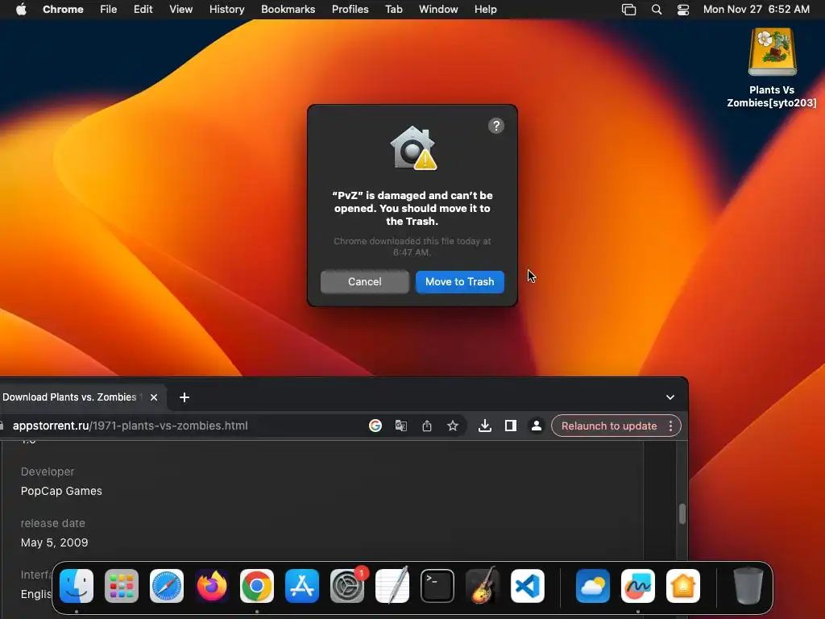Open Google Chrome from the Dock
825x619 pixels.
[x=257, y=586]
